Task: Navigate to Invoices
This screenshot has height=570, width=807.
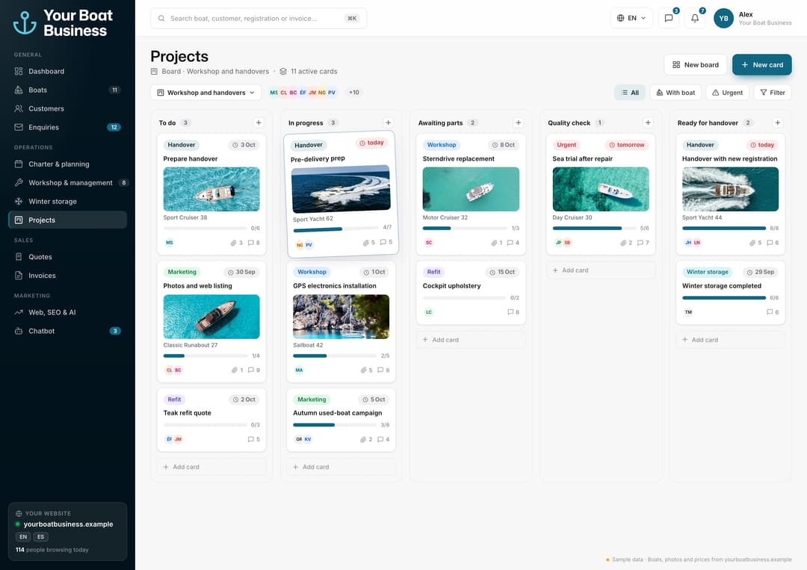Action: [67, 276]
